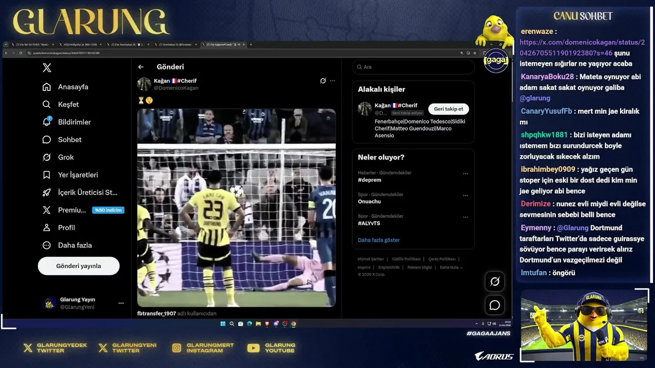Open Grok from the sidebar
The image size is (655, 368).
58,157
